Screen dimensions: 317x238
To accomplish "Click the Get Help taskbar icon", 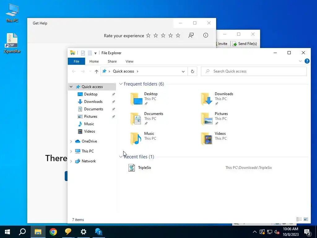I will (99, 232).
